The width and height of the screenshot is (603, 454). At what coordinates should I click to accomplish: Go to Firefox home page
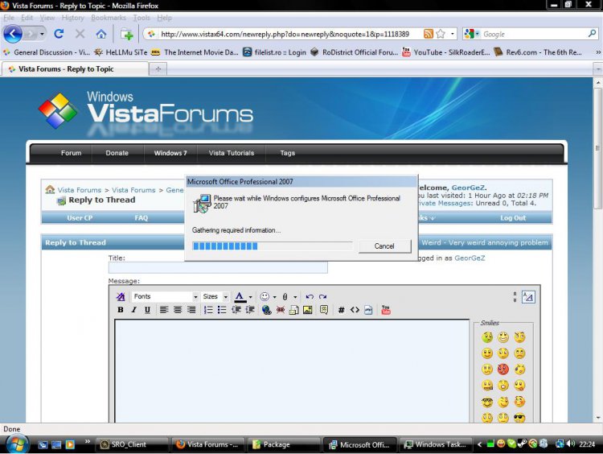coord(101,34)
